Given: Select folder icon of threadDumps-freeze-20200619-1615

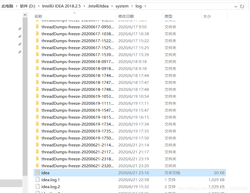Looking at the screenshot, I should coord(37,117).
